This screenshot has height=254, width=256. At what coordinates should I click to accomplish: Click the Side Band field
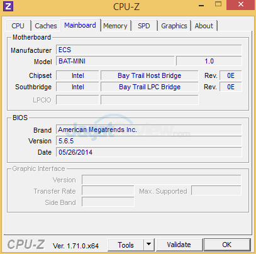[108, 202]
